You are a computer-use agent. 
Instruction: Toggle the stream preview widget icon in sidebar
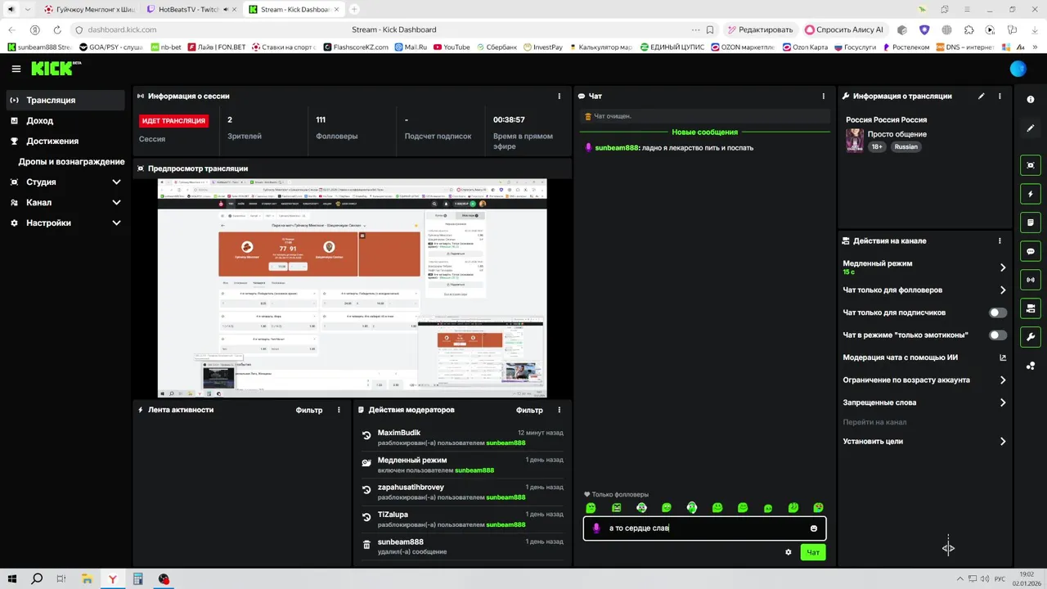coord(1030,165)
